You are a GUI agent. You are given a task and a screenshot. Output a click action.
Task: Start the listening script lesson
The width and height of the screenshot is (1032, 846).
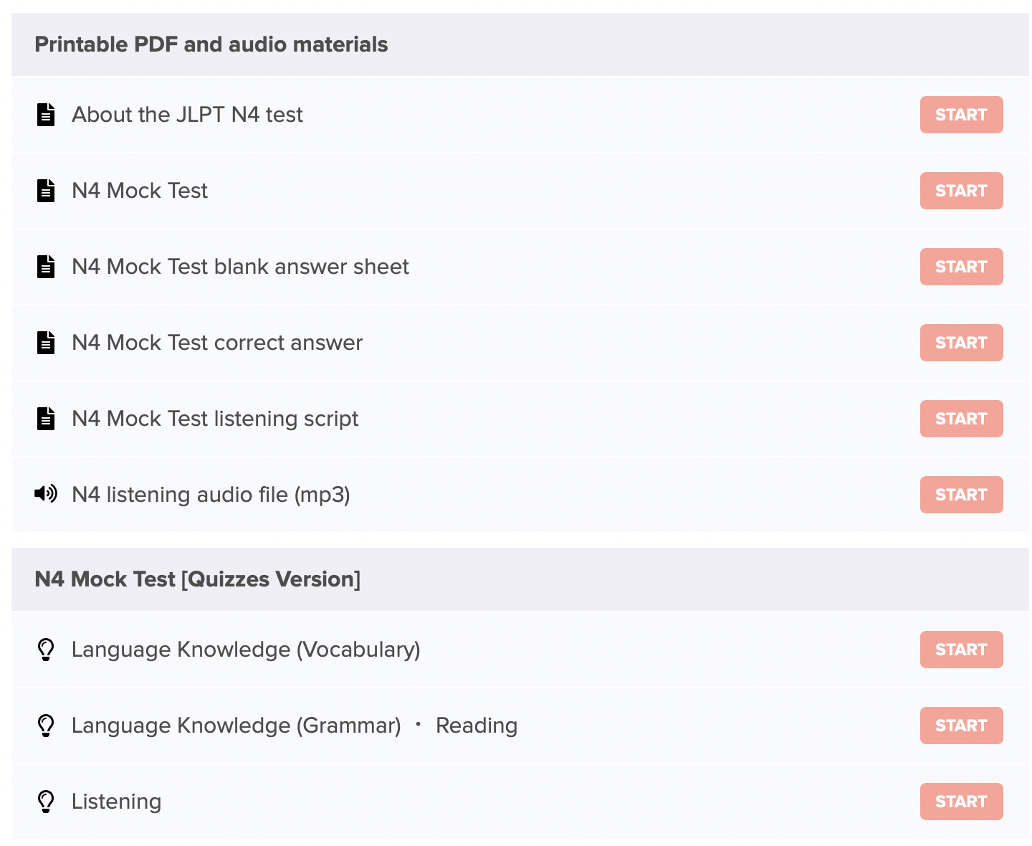click(x=961, y=419)
